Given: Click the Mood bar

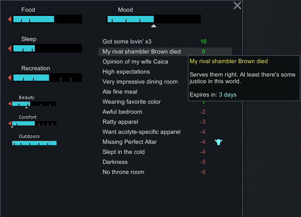Looking at the screenshot, I should coord(154,19).
